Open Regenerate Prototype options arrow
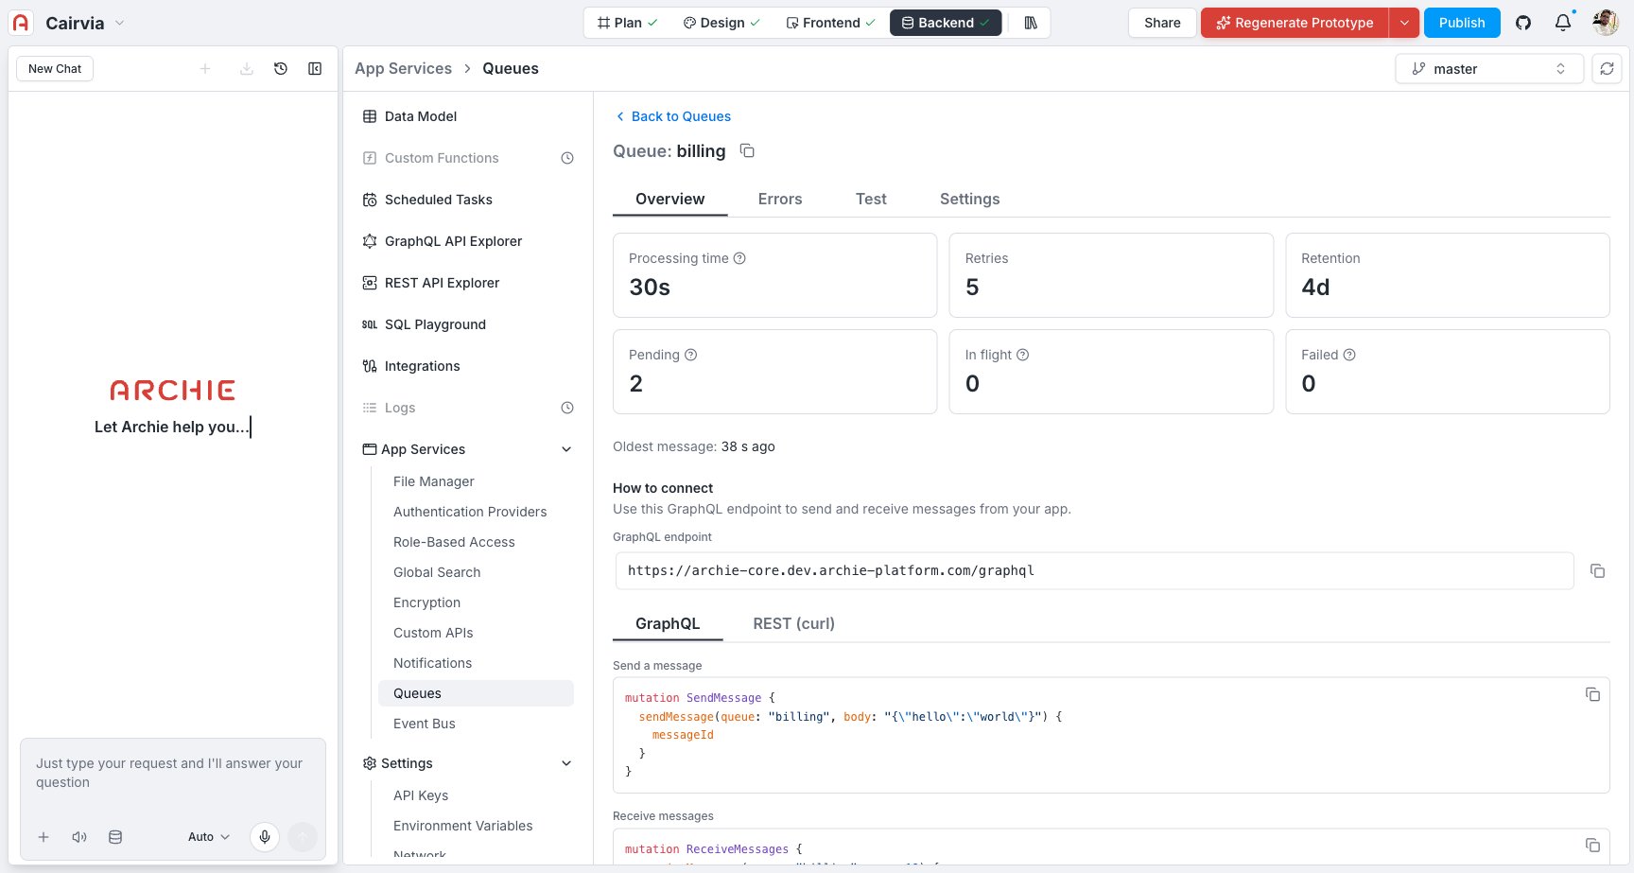 (x=1404, y=23)
